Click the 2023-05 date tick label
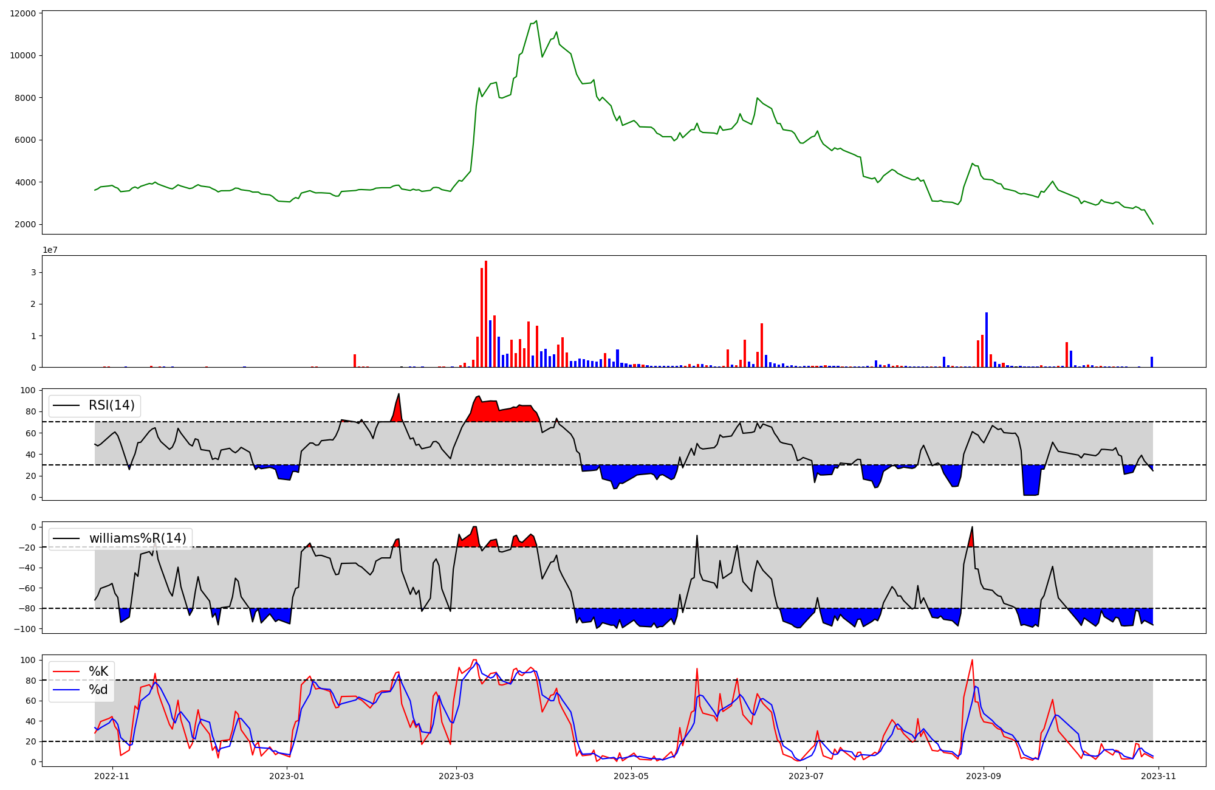Image resolution: width=1215 pixels, height=790 pixels. (631, 775)
